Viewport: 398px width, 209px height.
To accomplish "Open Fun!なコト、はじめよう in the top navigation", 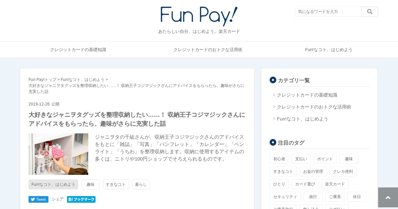I will click(x=329, y=50).
